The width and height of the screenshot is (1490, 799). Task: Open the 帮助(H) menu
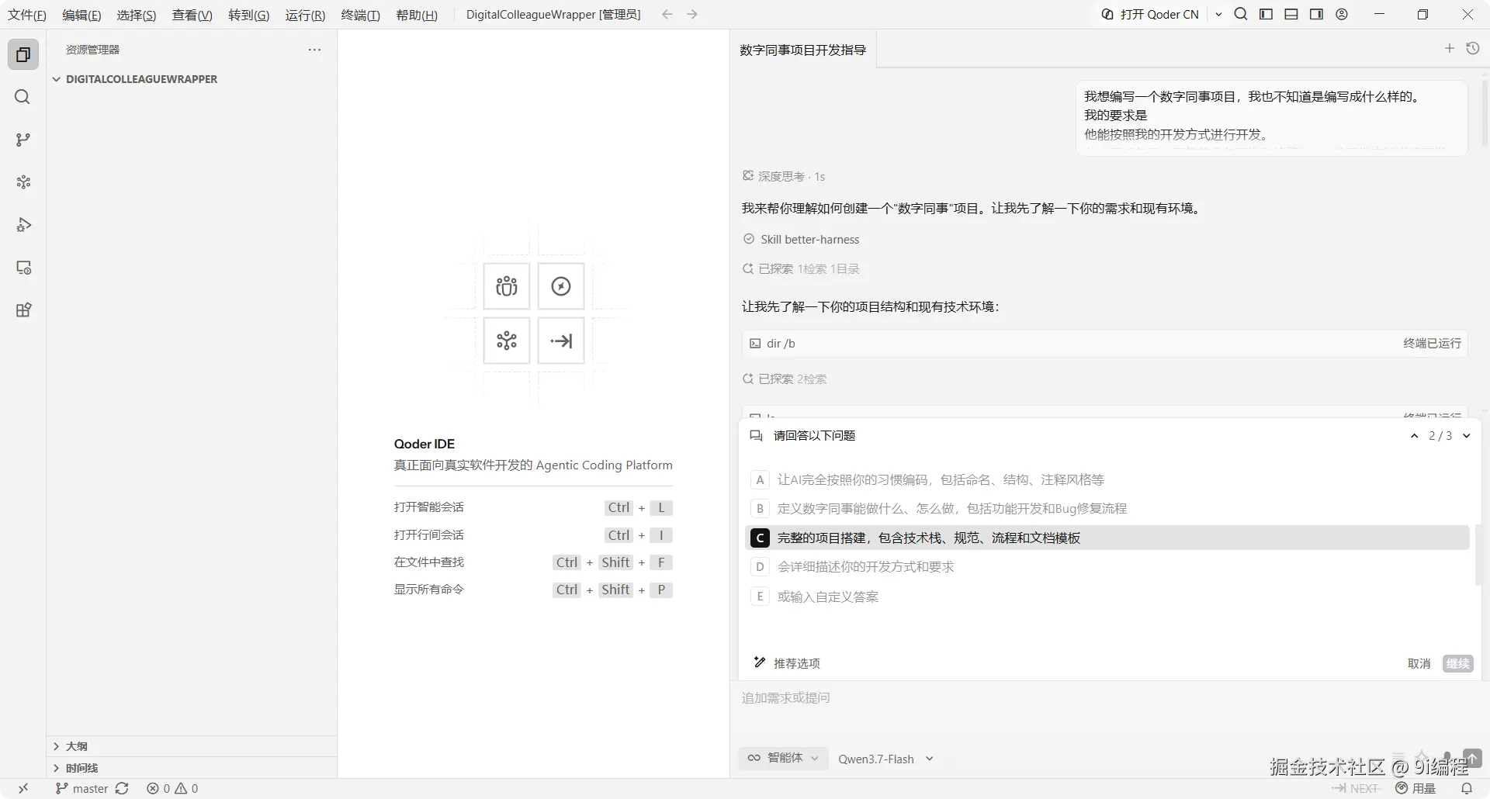417,15
